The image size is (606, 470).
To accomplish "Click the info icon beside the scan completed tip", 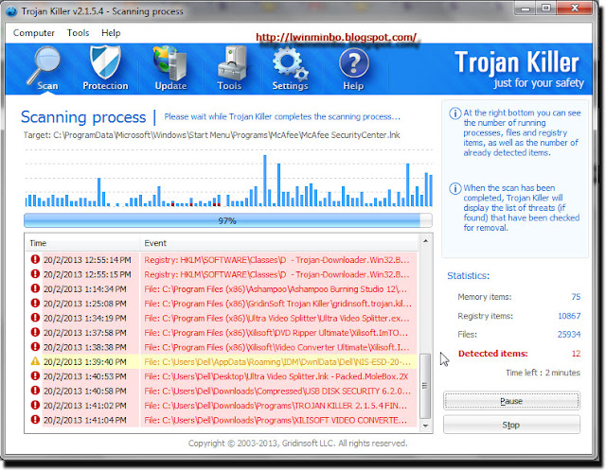I will (x=454, y=189).
